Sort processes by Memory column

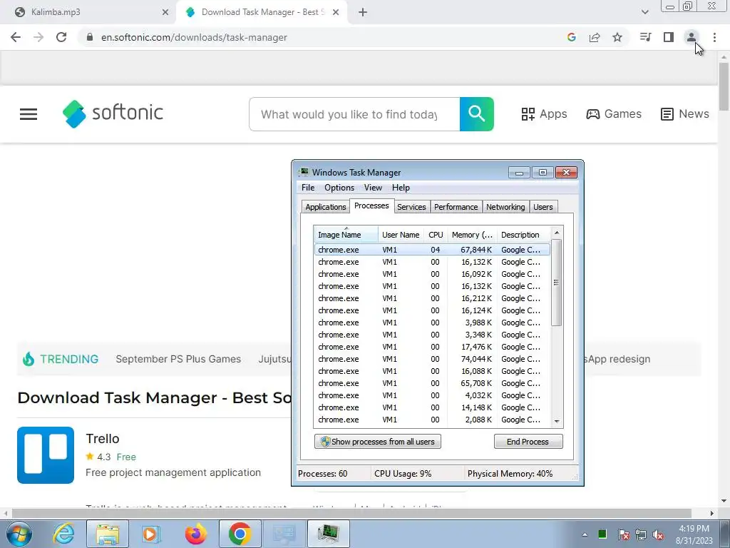(472, 235)
